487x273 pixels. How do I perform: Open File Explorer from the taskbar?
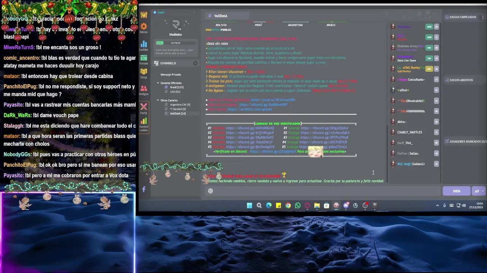coord(317,206)
